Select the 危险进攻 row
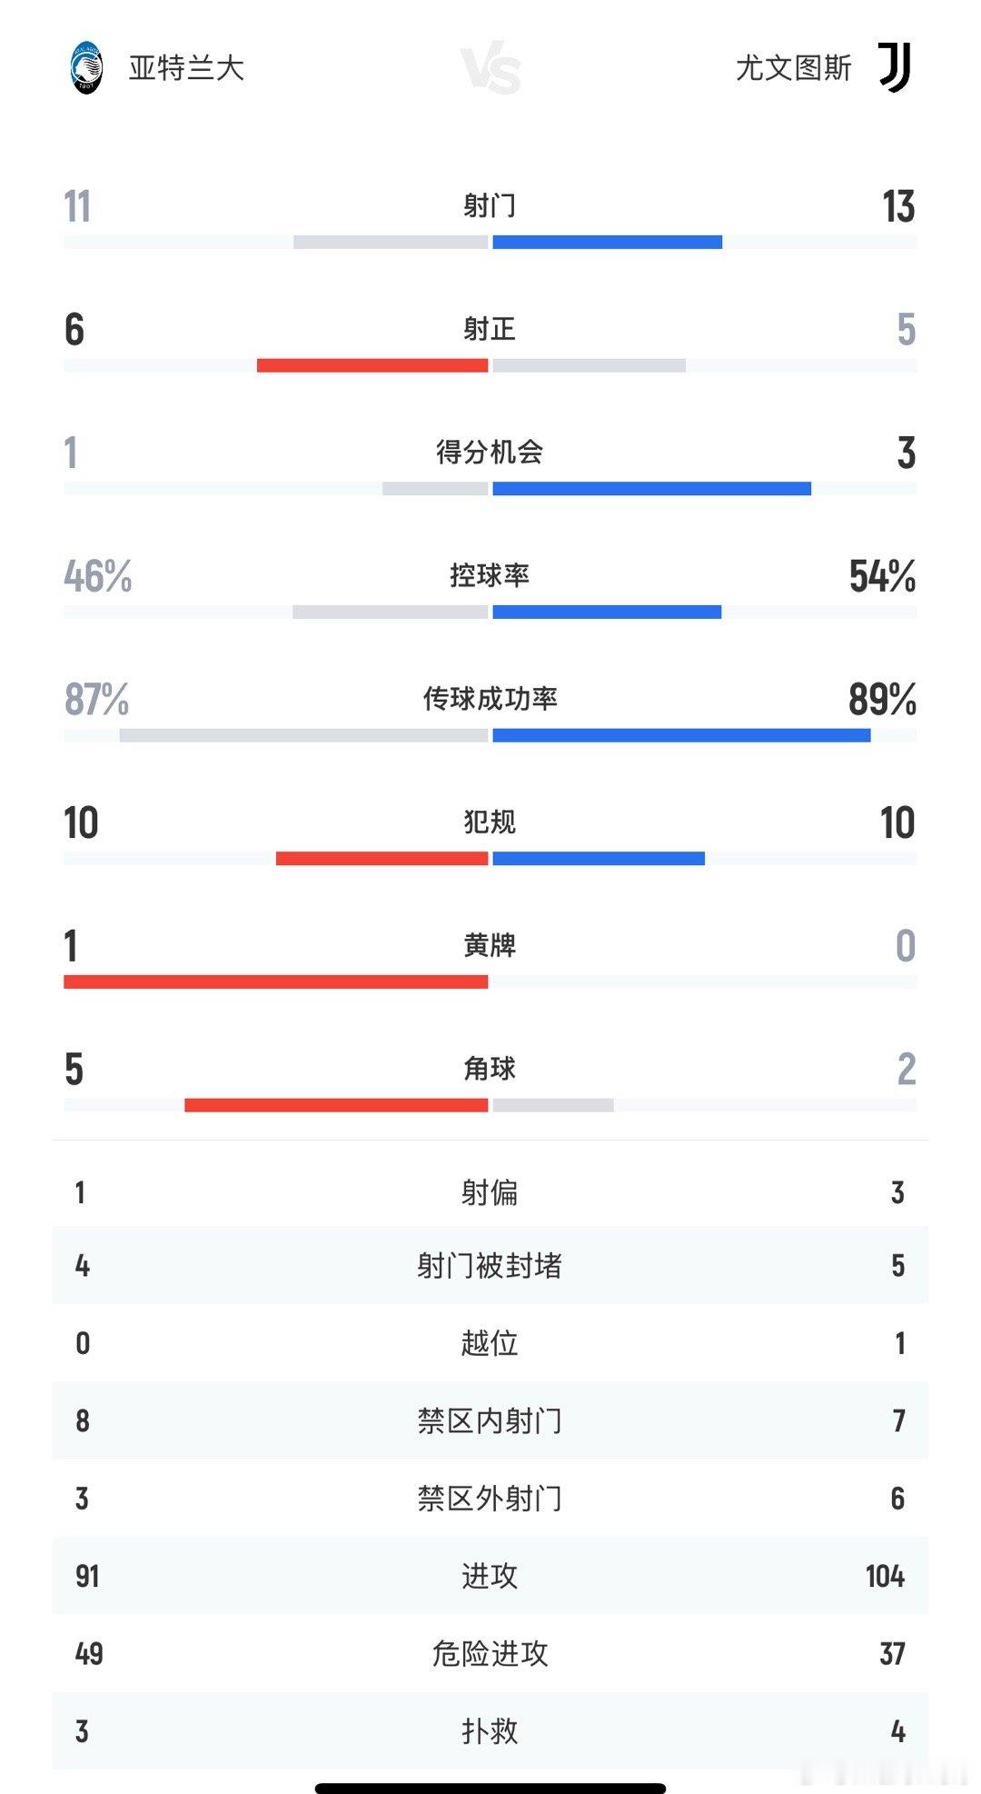This screenshot has height=1794, width=981. [490, 1653]
